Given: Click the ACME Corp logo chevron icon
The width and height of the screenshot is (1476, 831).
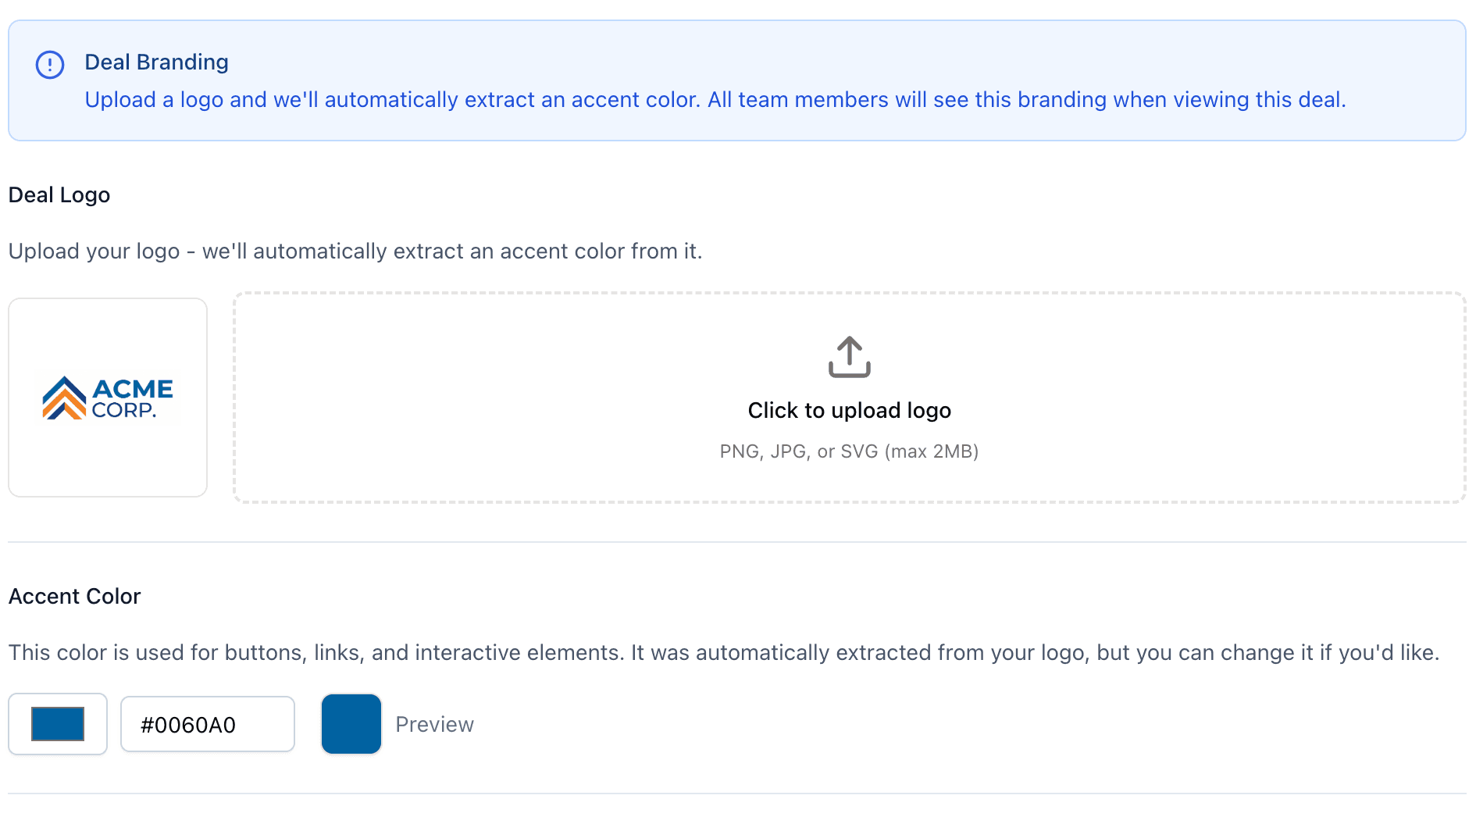Looking at the screenshot, I should click(62, 398).
